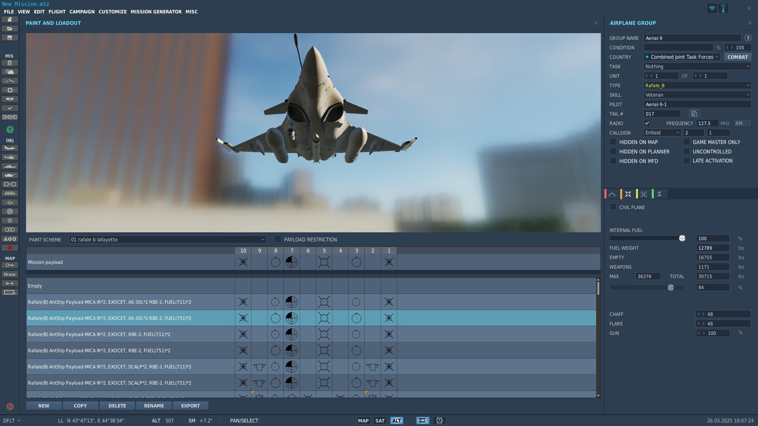Image resolution: width=758 pixels, height=426 pixels.
Task: Enable UNCONTROLLED checkbox
Action: (x=687, y=151)
